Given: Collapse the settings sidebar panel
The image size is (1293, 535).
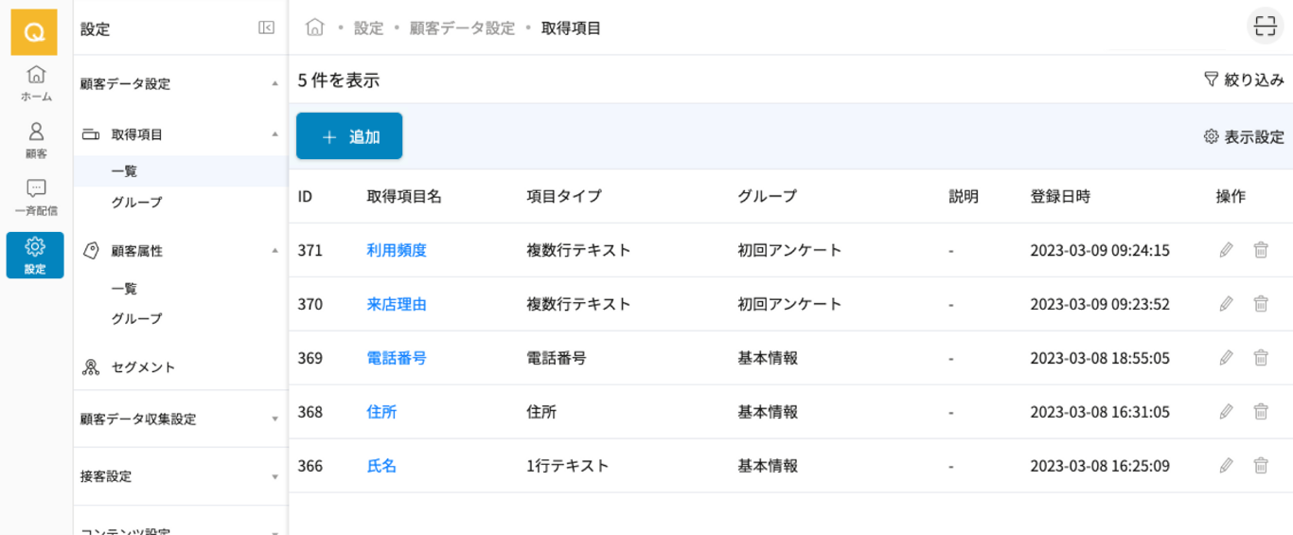Looking at the screenshot, I should [266, 28].
